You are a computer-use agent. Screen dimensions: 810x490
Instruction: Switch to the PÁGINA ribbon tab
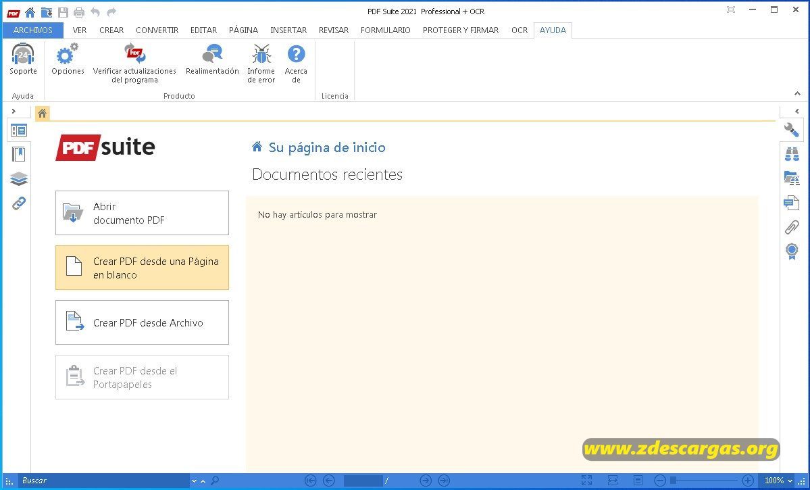click(243, 30)
